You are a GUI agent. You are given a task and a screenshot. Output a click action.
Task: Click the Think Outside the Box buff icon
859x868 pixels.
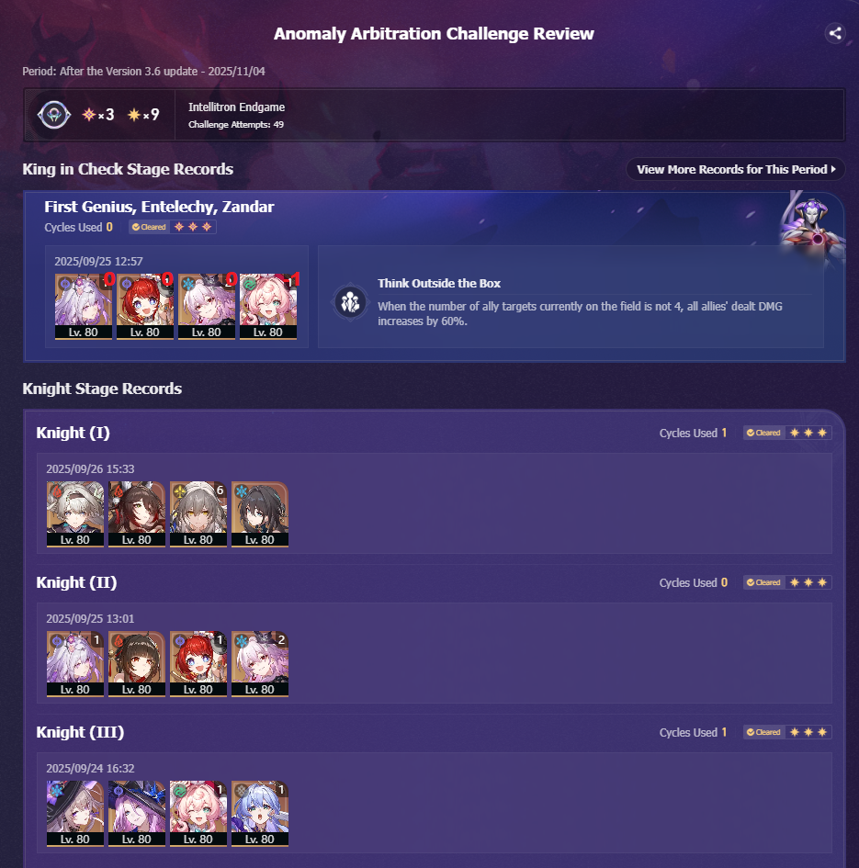tap(350, 302)
